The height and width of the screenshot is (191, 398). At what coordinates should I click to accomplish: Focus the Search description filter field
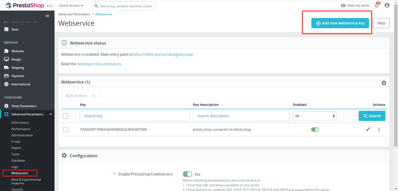pyautogui.click(x=241, y=116)
